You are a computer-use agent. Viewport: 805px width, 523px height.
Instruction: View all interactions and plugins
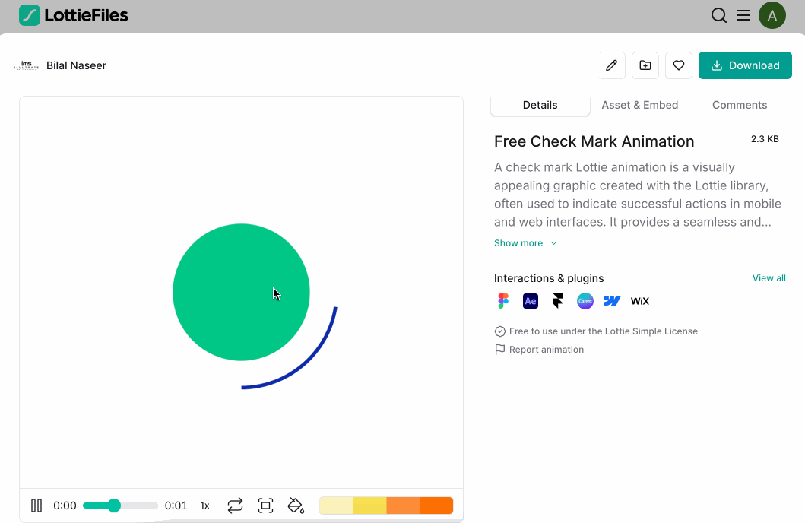point(769,277)
